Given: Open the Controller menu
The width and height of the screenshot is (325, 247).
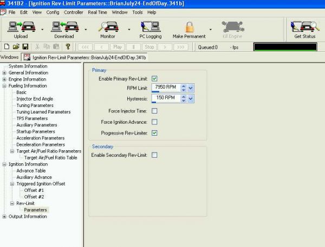Looking at the screenshot, I should (73, 12).
